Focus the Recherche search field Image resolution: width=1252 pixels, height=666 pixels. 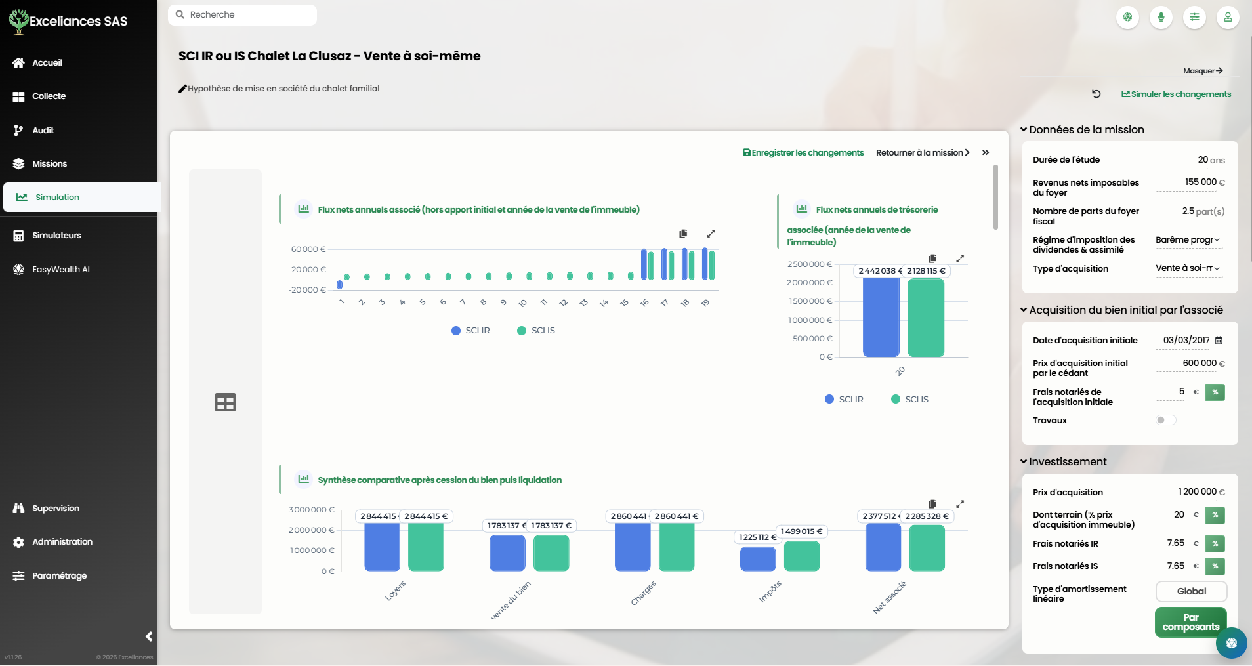click(x=242, y=15)
